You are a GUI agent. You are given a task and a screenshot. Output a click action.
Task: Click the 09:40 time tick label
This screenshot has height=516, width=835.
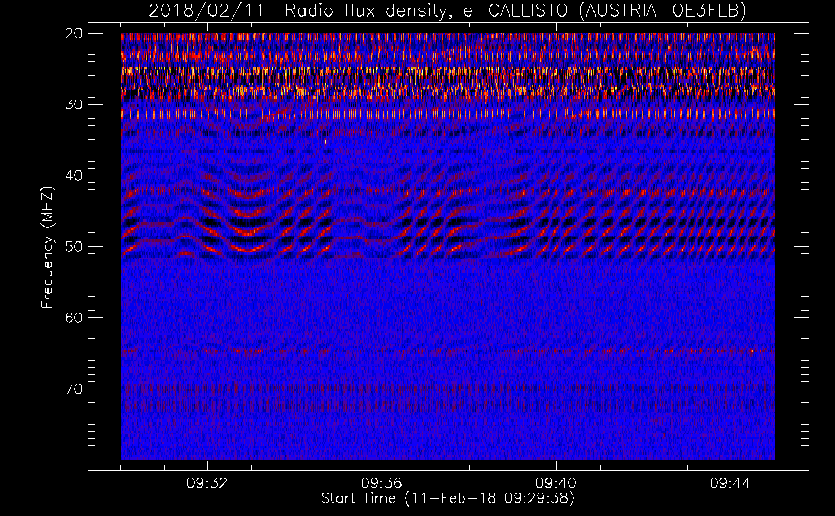556,483
